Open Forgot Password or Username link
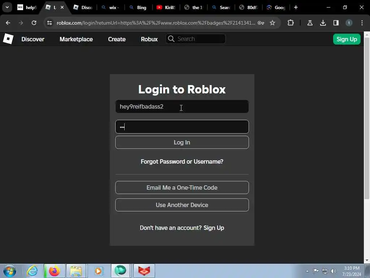 pyautogui.click(x=182, y=161)
